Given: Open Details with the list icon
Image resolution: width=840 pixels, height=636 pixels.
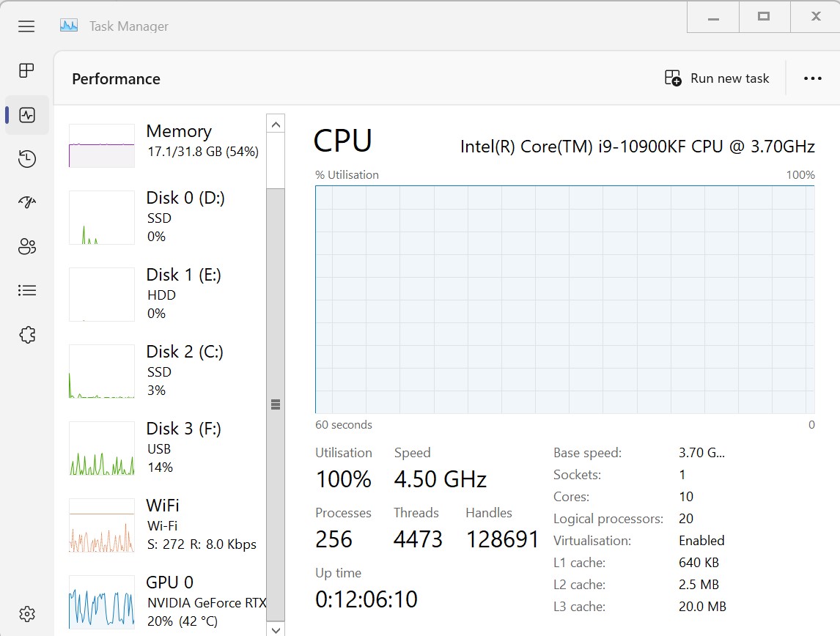Looking at the screenshot, I should click(x=26, y=290).
